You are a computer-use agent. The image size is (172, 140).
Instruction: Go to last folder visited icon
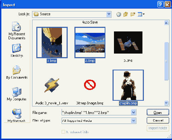119,14
